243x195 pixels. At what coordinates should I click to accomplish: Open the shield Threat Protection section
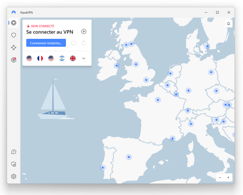[14, 35]
